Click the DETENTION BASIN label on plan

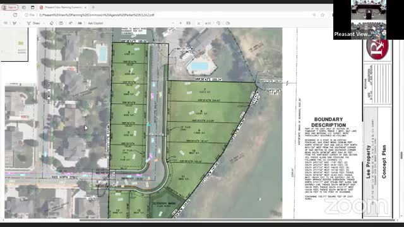click(x=164, y=203)
